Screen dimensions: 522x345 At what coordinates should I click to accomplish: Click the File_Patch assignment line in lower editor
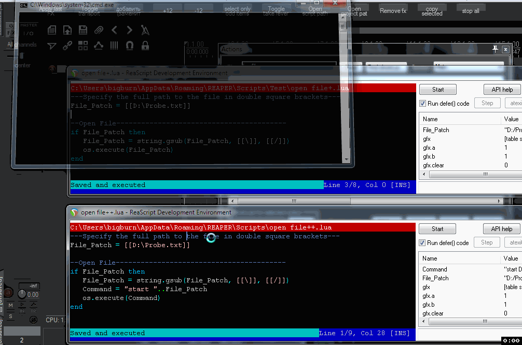[130, 245]
